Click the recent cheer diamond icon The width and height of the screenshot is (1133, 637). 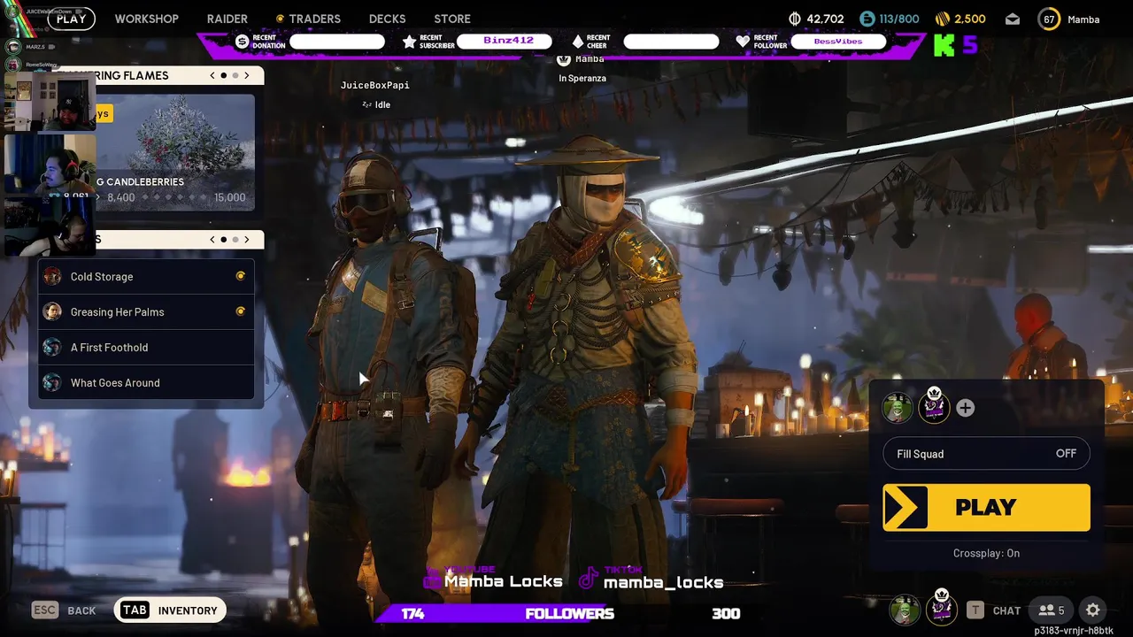tap(577, 42)
